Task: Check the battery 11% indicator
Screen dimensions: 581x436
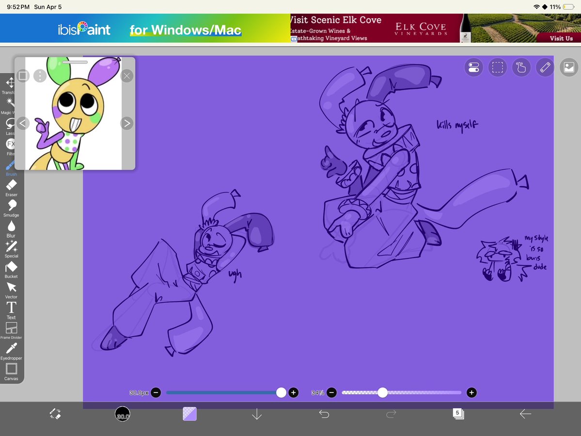Action: [x=562, y=7]
